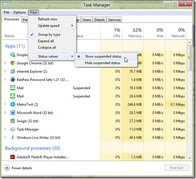Click the Task Manager title bar icon

coord(4,5)
